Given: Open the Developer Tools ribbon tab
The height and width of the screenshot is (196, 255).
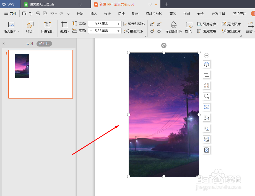Looking at the screenshot, I should click(x=218, y=13).
